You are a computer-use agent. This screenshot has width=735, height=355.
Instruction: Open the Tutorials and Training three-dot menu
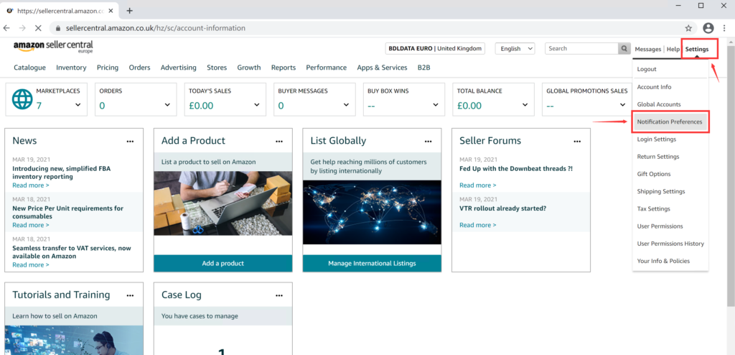coord(130,295)
